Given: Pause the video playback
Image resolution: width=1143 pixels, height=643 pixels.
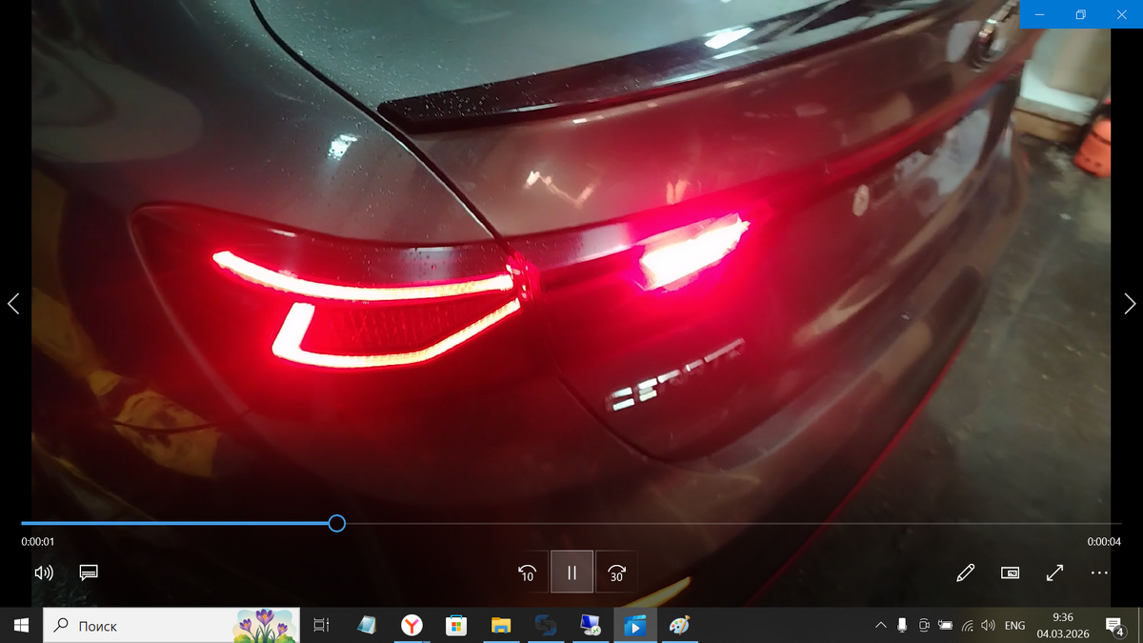Looking at the screenshot, I should [571, 573].
